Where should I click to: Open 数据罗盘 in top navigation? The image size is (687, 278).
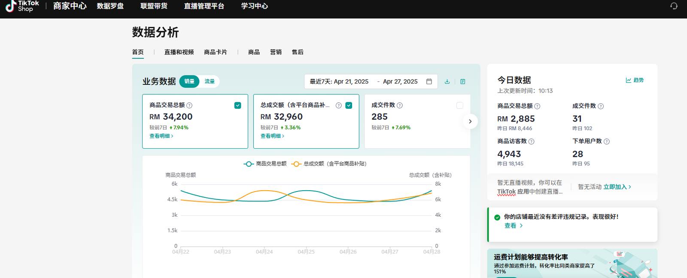(110, 6)
